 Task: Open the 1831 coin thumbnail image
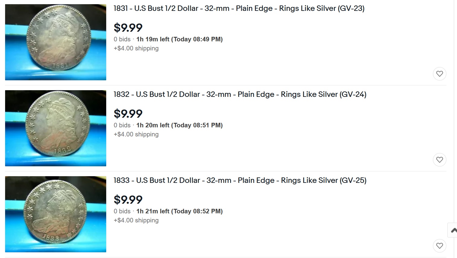tap(56, 42)
